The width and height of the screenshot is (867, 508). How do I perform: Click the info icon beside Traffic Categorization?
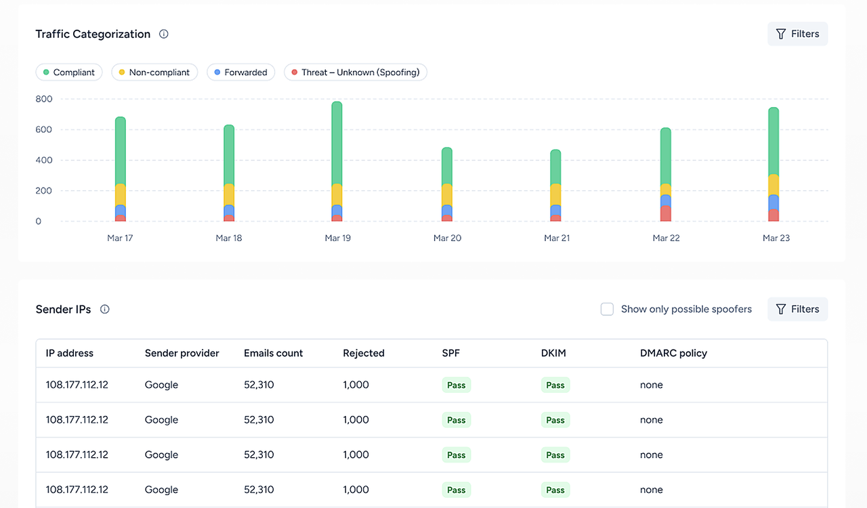(x=163, y=34)
